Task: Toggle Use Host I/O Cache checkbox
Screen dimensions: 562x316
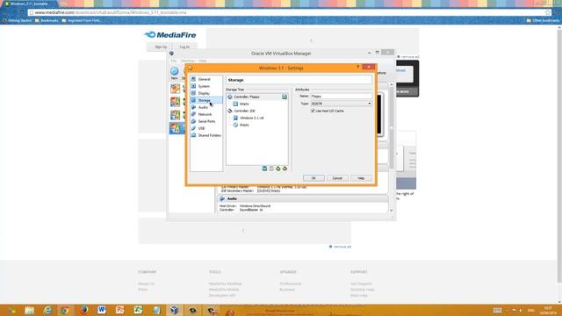Action: tap(313, 111)
